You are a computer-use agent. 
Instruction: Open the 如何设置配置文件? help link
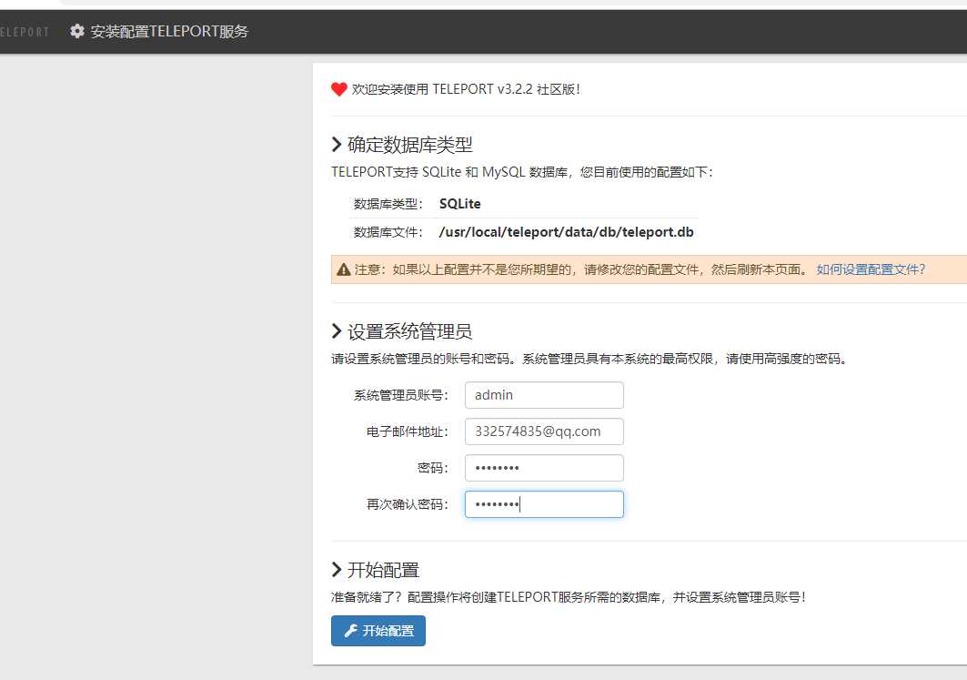point(871,269)
